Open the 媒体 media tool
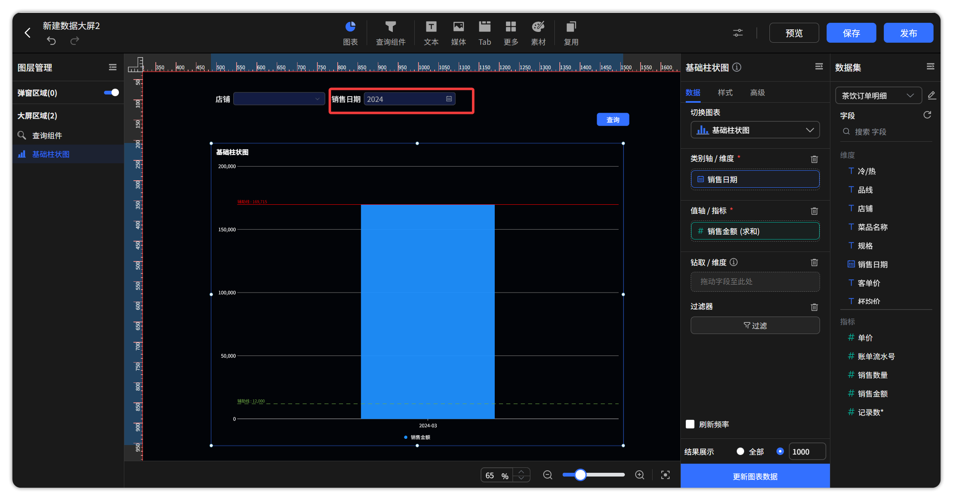Viewport: 953px width, 496px height. [x=458, y=33]
